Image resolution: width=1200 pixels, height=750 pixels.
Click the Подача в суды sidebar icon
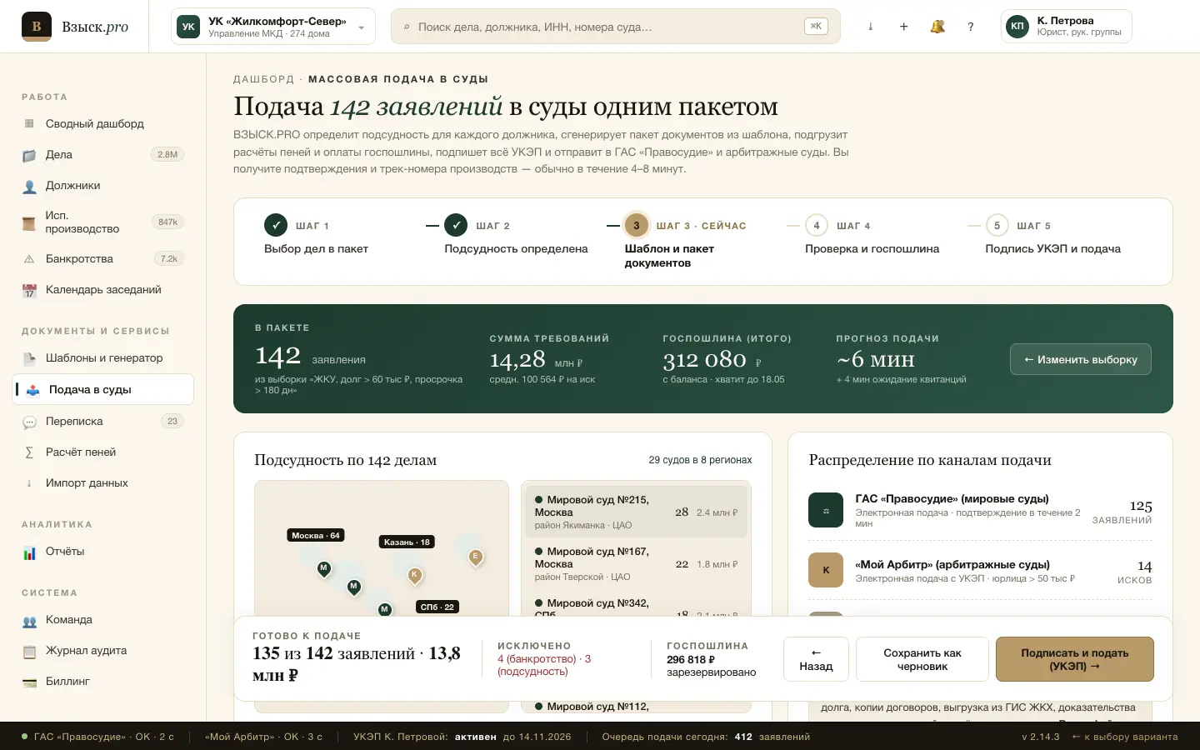click(32, 390)
